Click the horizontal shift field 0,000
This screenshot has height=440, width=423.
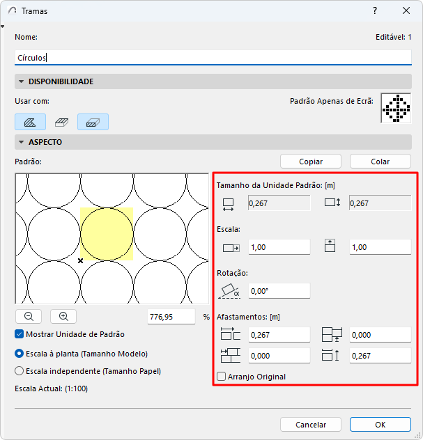point(279,356)
